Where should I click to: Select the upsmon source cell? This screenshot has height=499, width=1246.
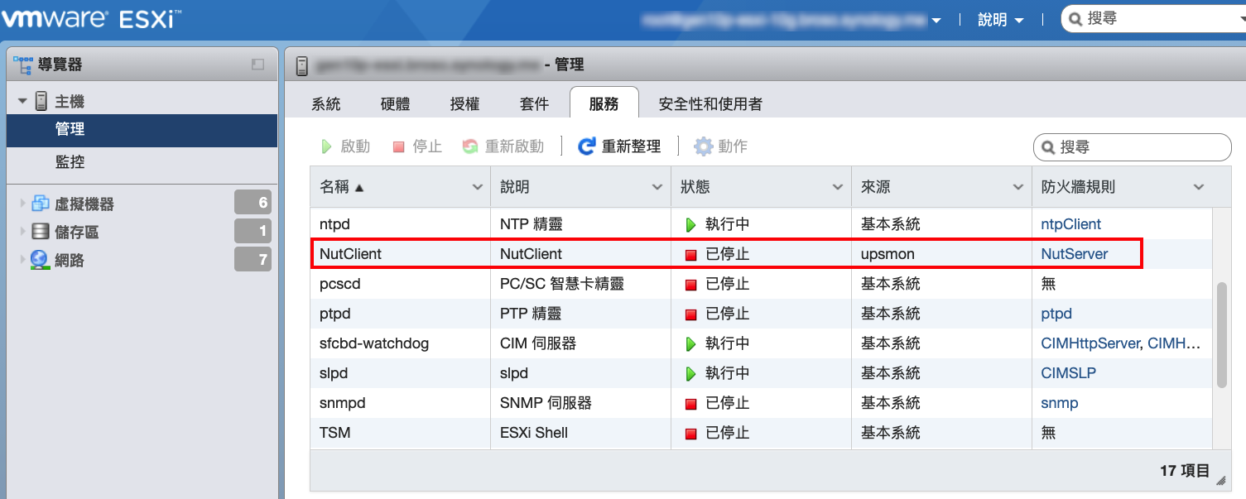point(941,254)
